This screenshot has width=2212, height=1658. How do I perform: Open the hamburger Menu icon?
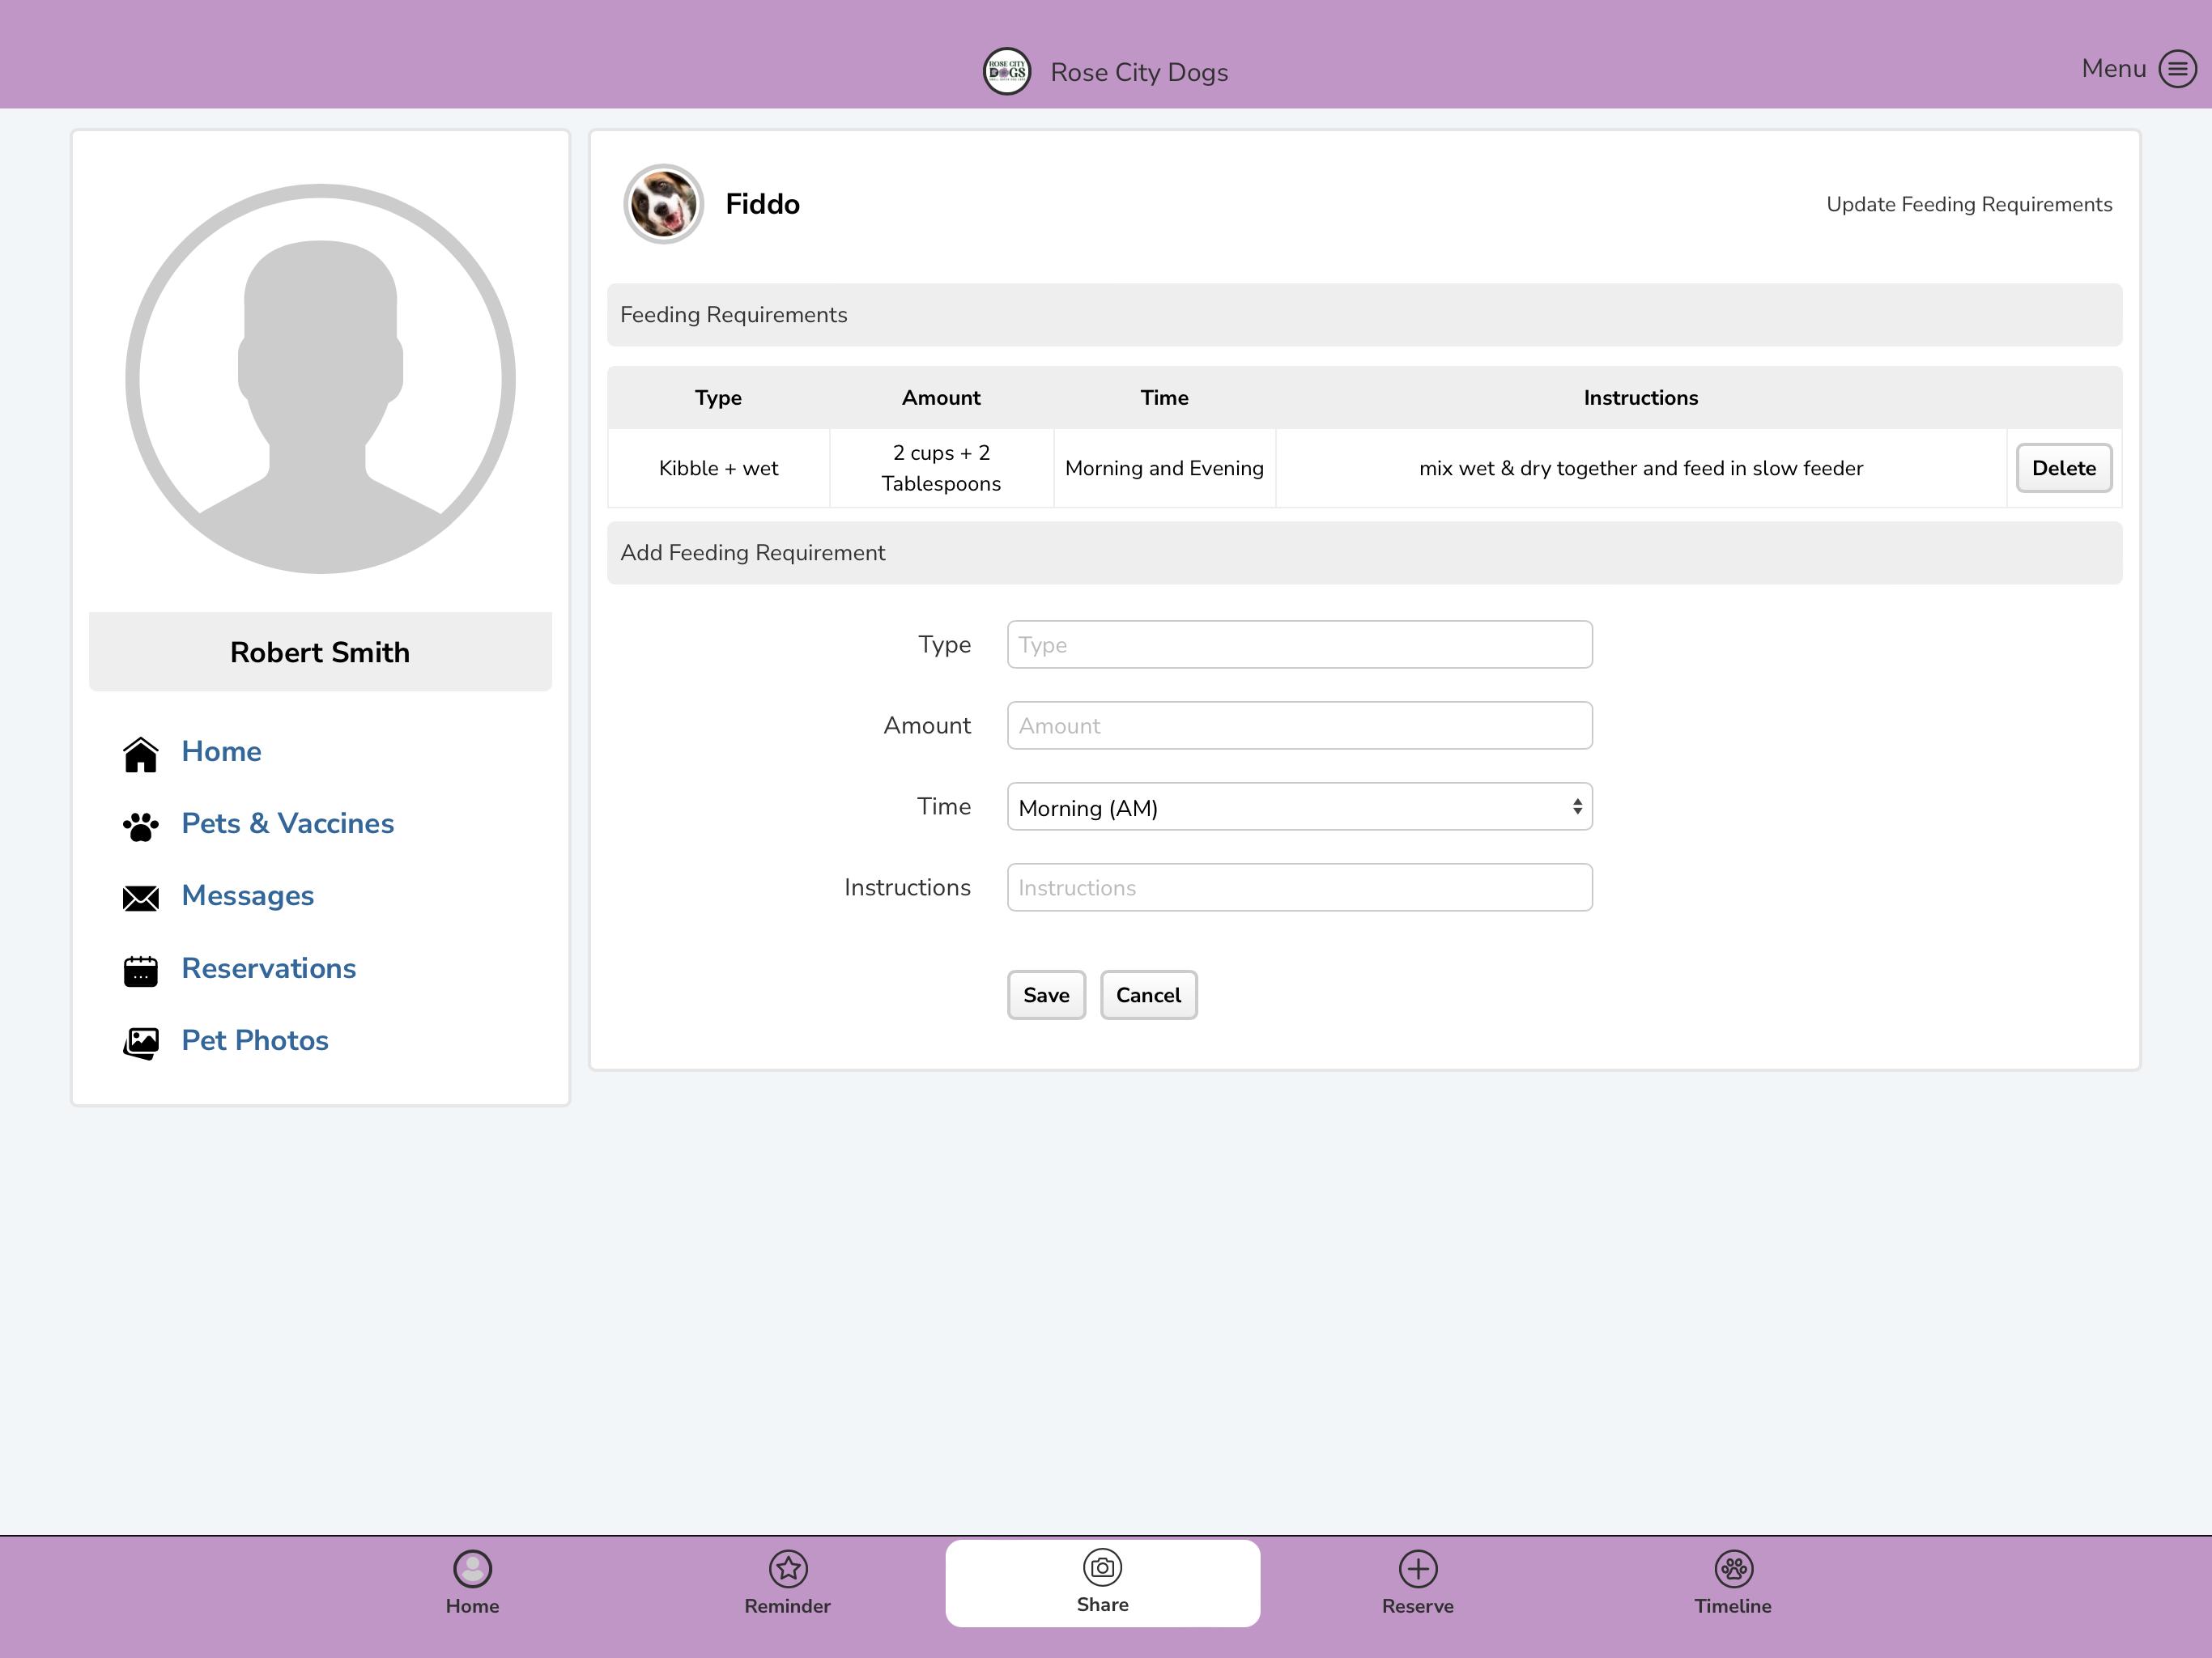click(2177, 69)
